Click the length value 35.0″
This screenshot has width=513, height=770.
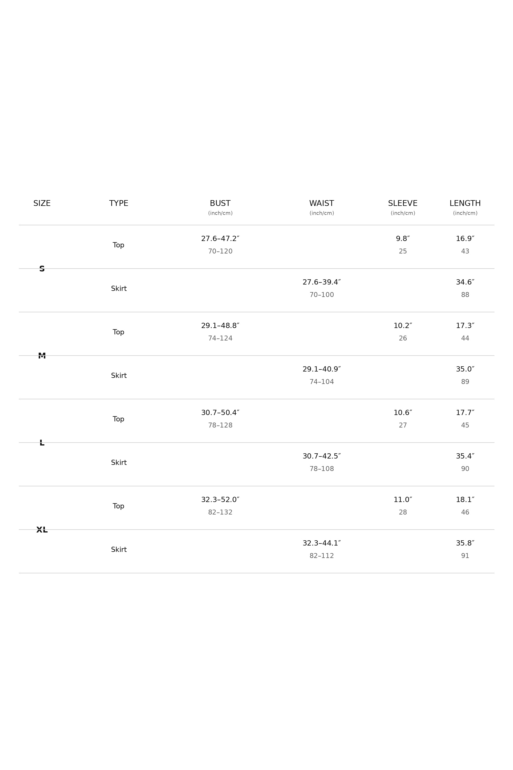pos(465,369)
